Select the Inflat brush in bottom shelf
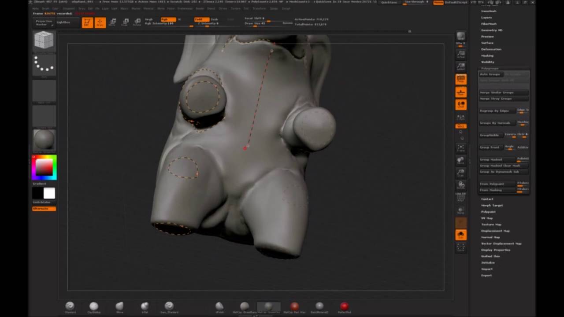Screen dimensions: 564x317 coord(145,307)
